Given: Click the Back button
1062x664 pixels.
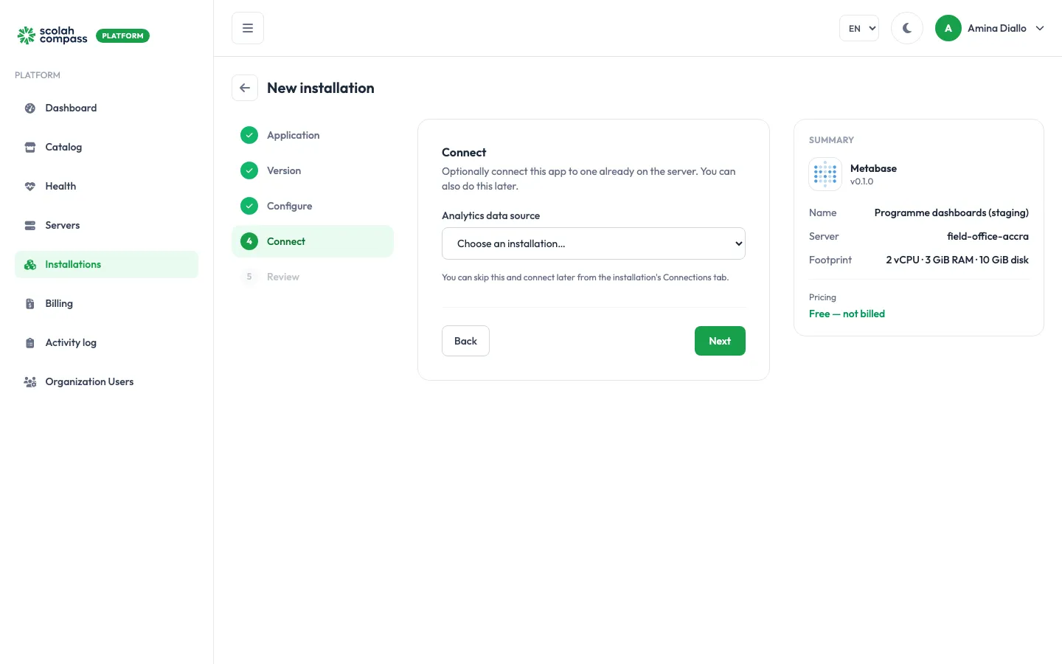Looking at the screenshot, I should 465,341.
